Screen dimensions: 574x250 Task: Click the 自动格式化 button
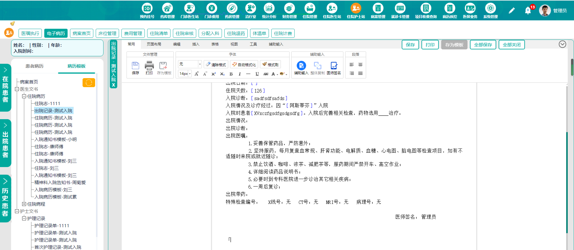point(244,64)
